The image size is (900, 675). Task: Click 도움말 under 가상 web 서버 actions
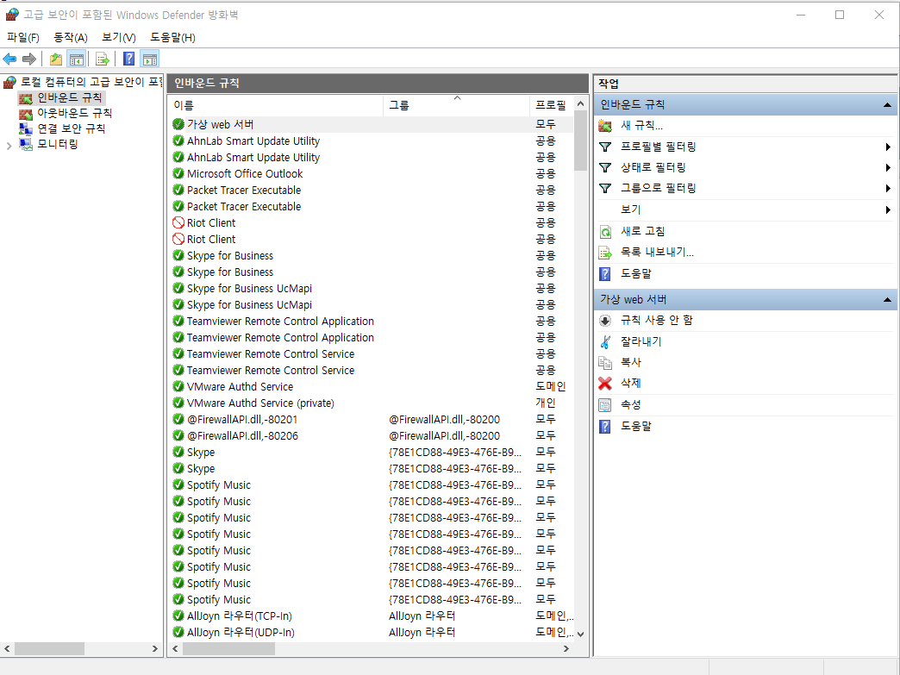636,427
